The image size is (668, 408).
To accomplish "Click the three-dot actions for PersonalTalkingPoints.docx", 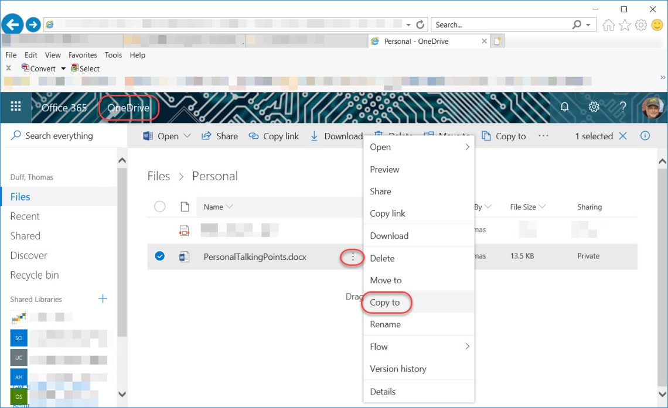I will [x=353, y=257].
